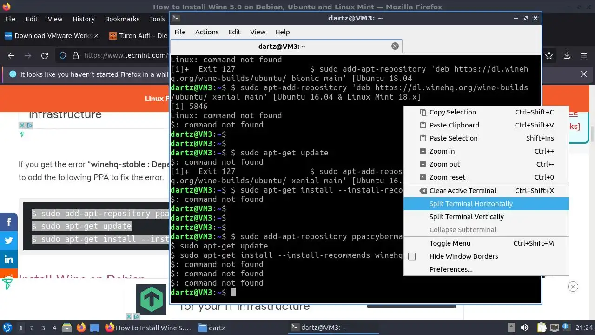Click the green TP ad logo thumbnail
This screenshot has height=335, width=595.
pos(151,299)
